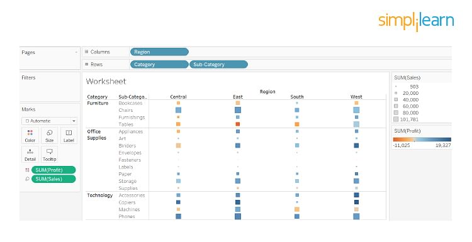Select the Worksheet title text

point(106,81)
